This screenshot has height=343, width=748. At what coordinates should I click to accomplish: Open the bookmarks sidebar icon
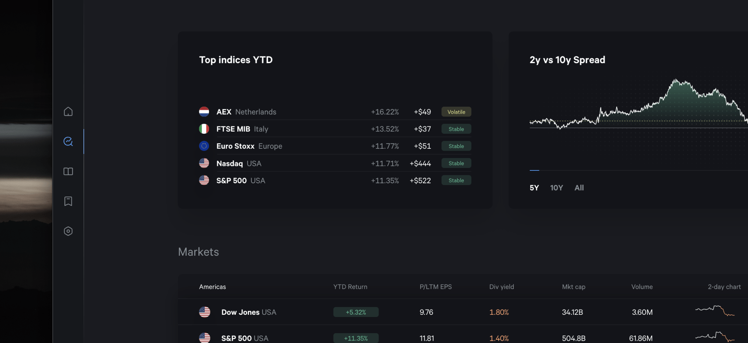(x=68, y=201)
